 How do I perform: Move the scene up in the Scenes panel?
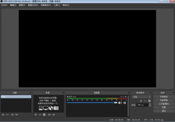12,115
